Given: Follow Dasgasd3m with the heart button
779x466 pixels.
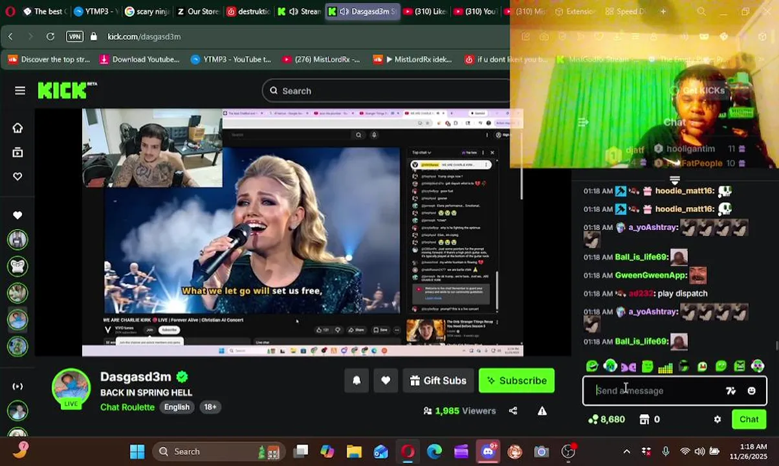Looking at the screenshot, I should [x=386, y=381].
